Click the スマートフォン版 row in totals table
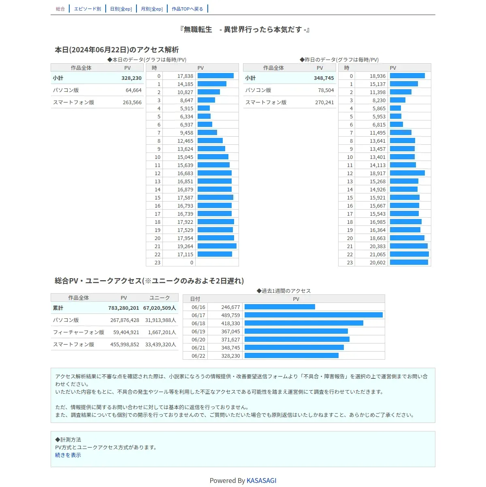The width and height of the screenshot is (486, 487). tap(115, 344)
